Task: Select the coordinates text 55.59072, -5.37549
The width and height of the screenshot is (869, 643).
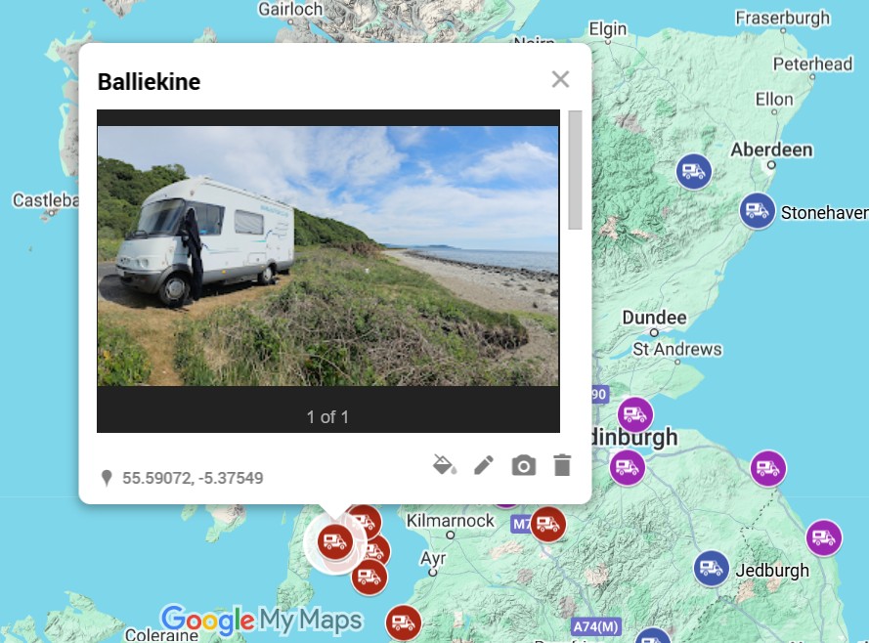Action: 193,478
